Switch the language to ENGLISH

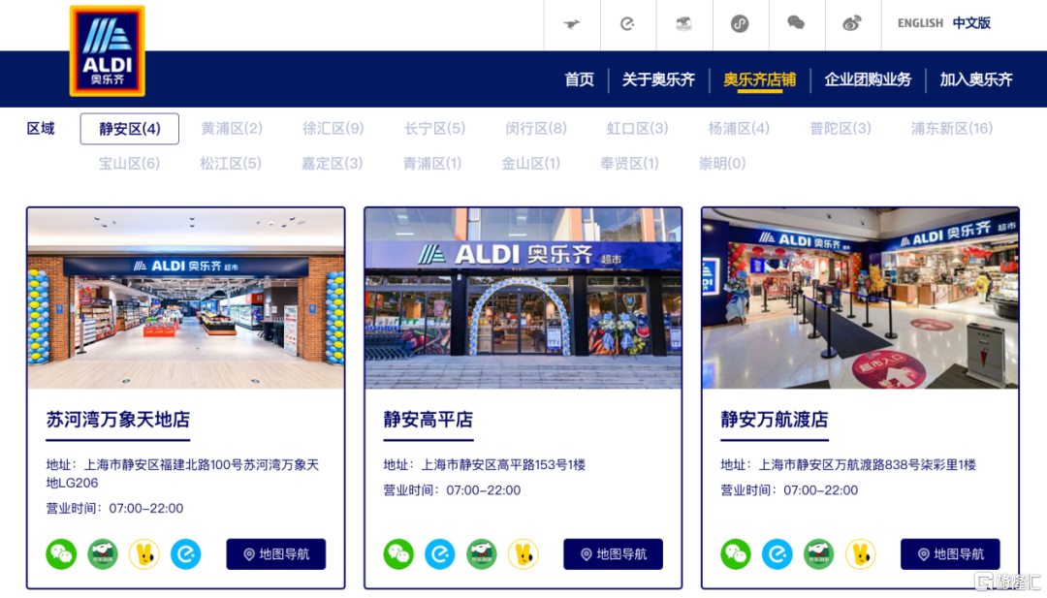click(x=919, y=23)
